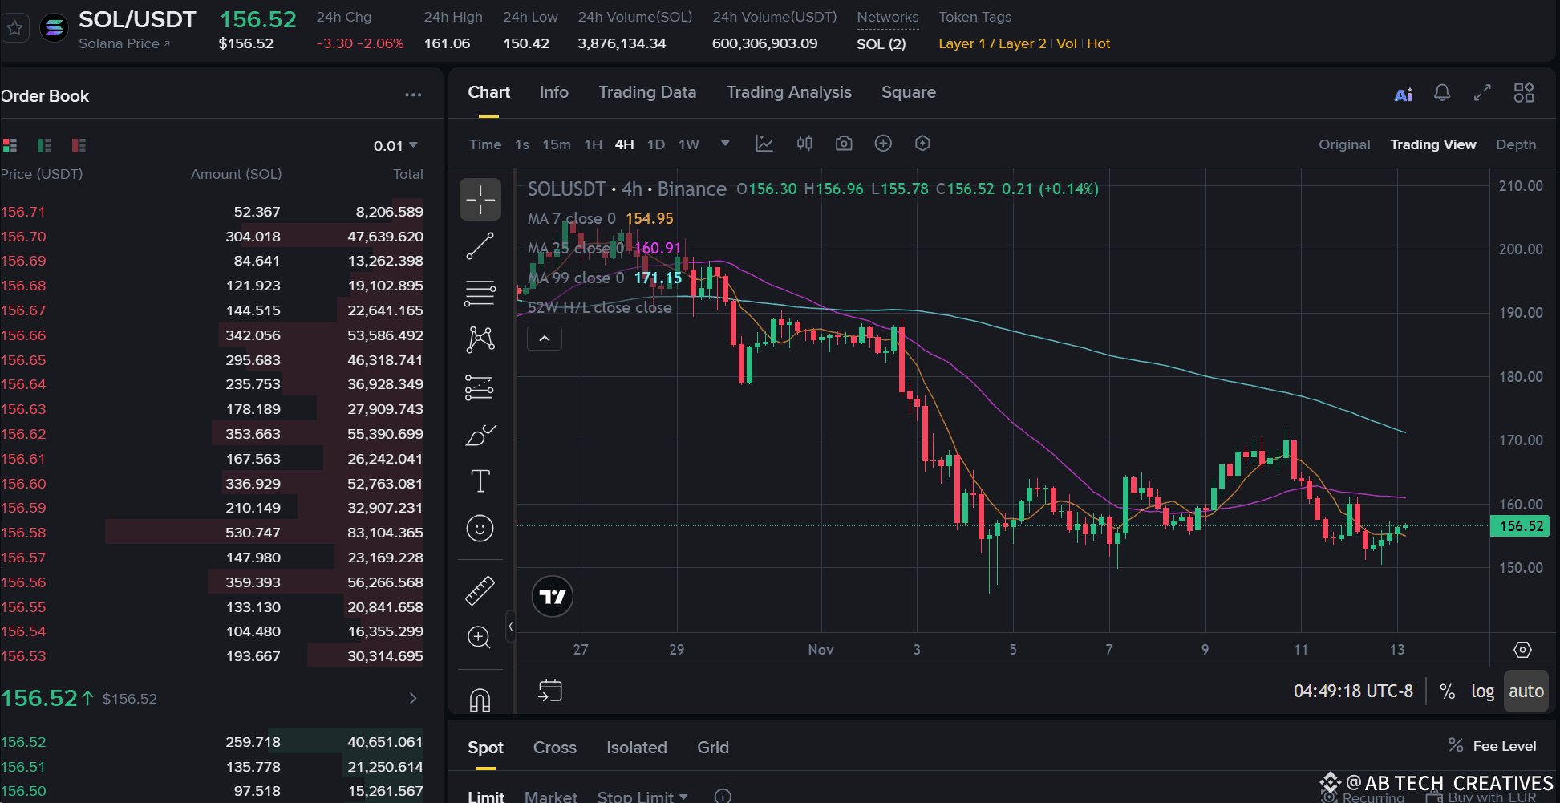1560x803 pixels.
Task: Open Fee Level link
Action: pyautogui.click(x=1493, y=746)
